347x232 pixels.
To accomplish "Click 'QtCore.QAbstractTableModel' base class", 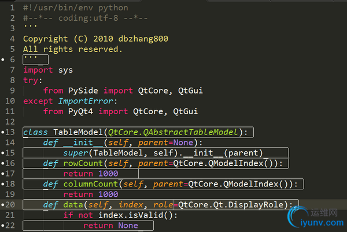I will [173, 132].
